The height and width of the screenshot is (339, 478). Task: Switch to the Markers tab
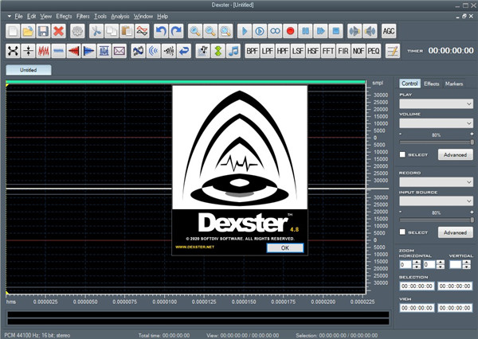coord(454,84)
